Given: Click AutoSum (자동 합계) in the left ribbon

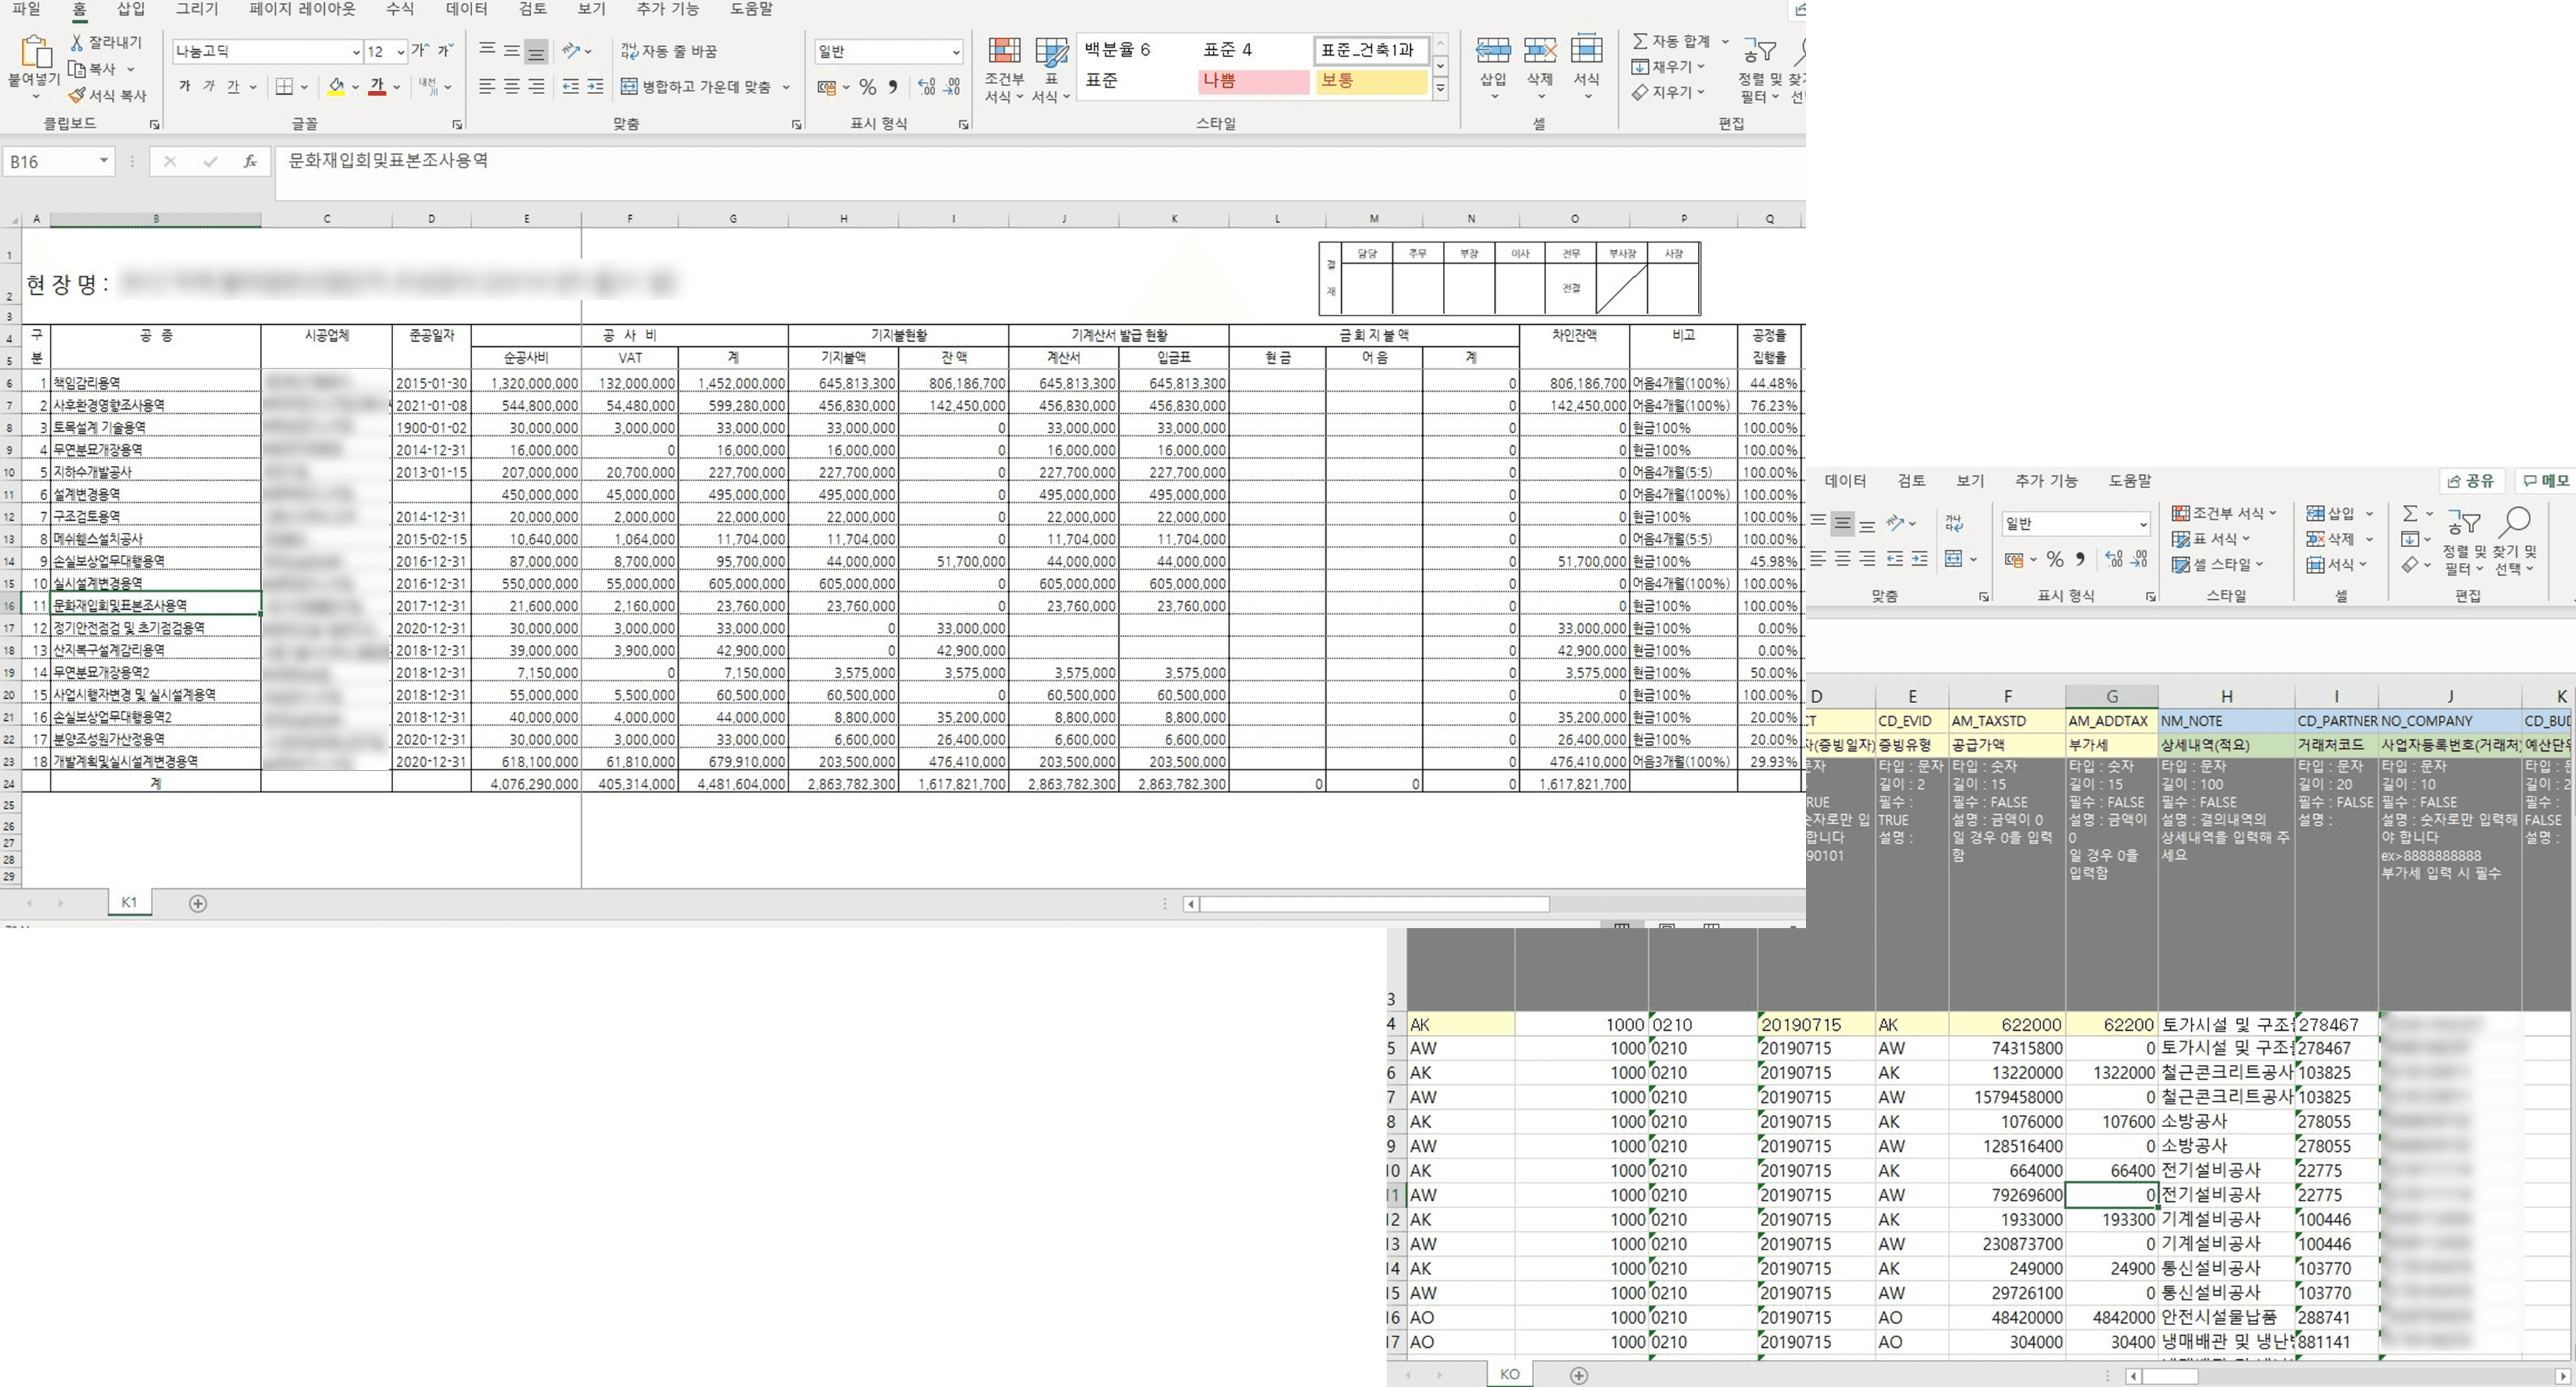Looking at the screenshot, I should pyautogui.click(x=1671, y=41).
